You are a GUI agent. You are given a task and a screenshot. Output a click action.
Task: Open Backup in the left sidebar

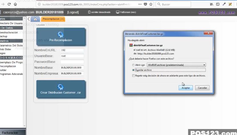coord(3,36)
